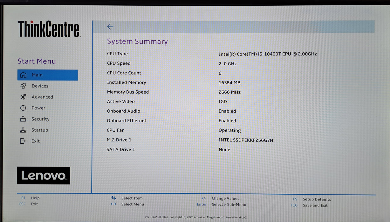Click Onboard Ethernet's Enabled value
This screenshot has width=390, height=222.
[227, 121]
